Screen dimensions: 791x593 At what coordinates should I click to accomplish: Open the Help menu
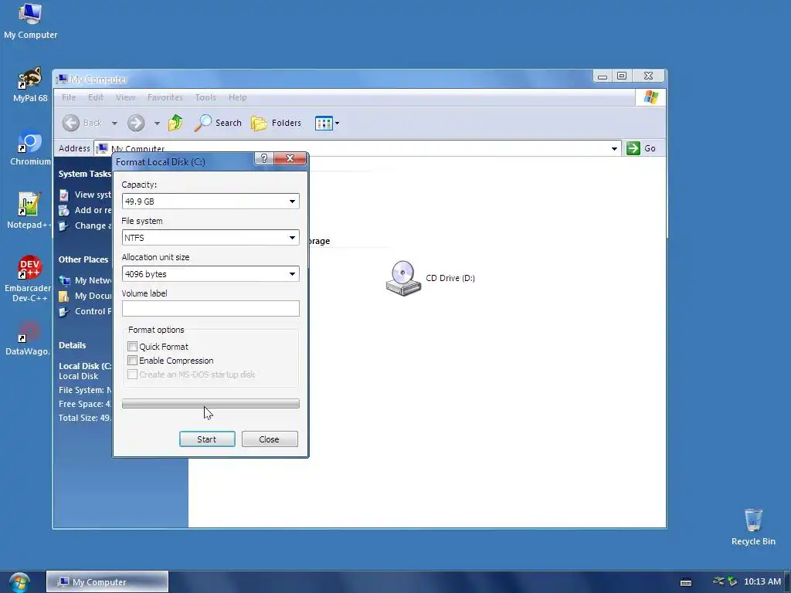point(237,97)
